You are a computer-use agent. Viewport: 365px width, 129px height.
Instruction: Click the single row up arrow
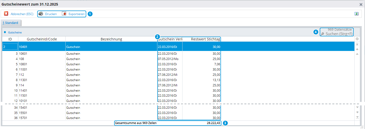click(x=357, y=54)
